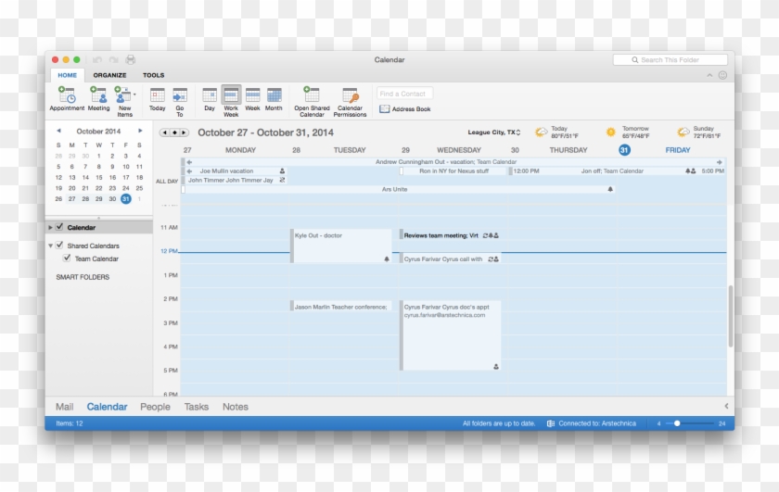This screenshot has width=779, height=492.
Task: Open Shared Calendar from the ribbon
Action: pyautogui.click(x=312, y=95)
